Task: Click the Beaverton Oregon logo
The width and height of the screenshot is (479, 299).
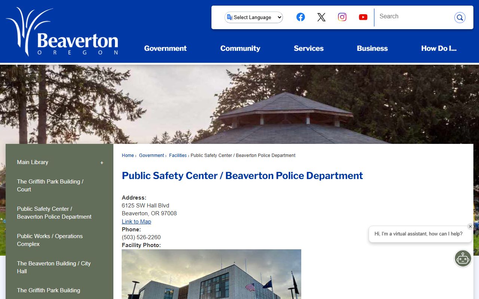Action: click(62, 32)
